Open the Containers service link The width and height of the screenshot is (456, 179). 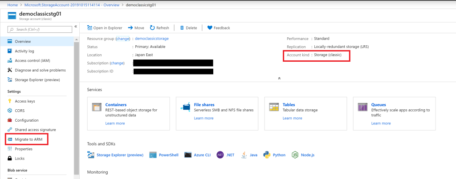(116, 105)
